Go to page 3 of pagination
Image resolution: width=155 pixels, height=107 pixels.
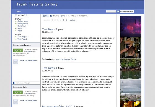[58, 20]
